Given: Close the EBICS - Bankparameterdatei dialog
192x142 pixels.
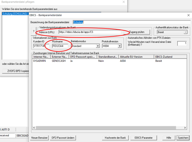Looking at the screenshot, I should pos(188,15).
